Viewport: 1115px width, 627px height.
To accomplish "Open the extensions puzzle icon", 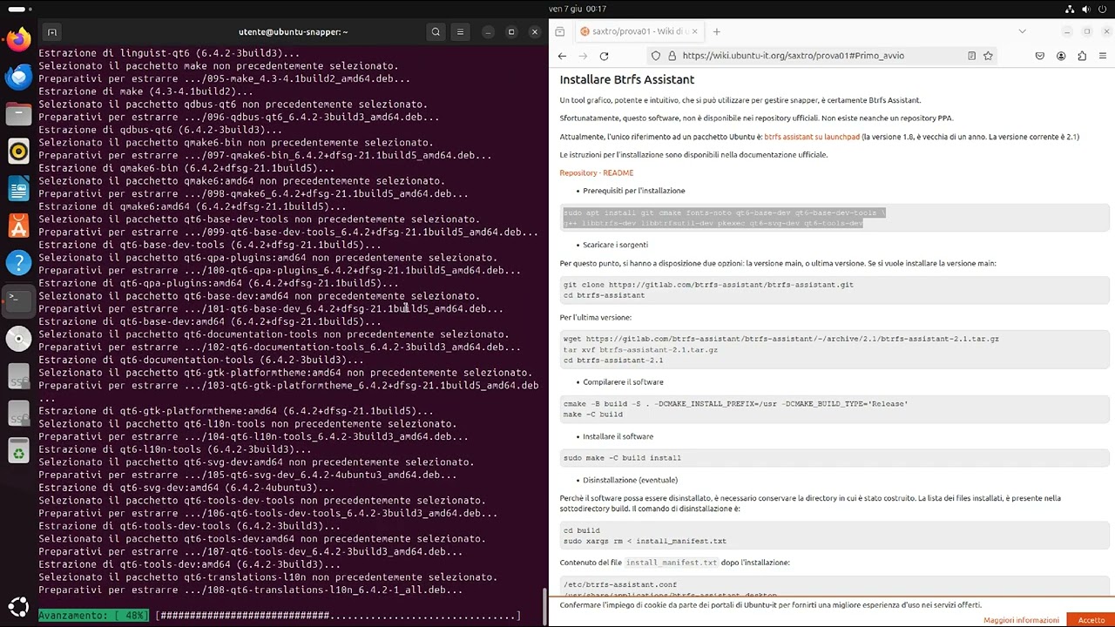I will [x=1082, y=56].
